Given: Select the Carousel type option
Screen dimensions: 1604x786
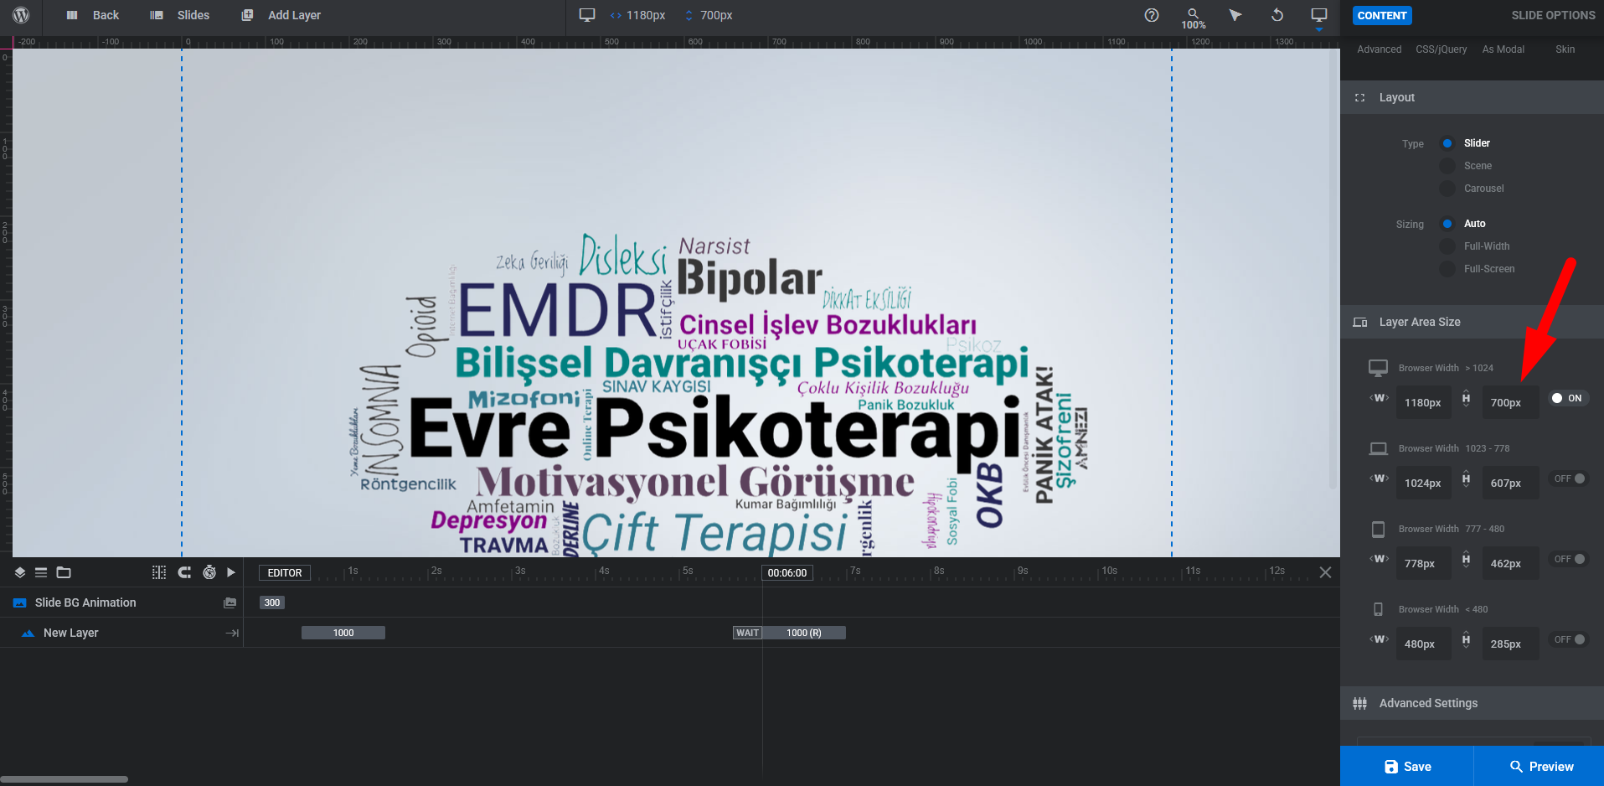Looking at the screenshot, I should pos(1447,189).
